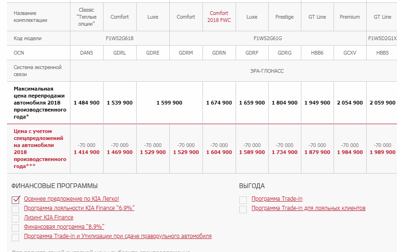
Task: Click special price 1 879 900
Action: pyautogui.click(x=317, y=152)
